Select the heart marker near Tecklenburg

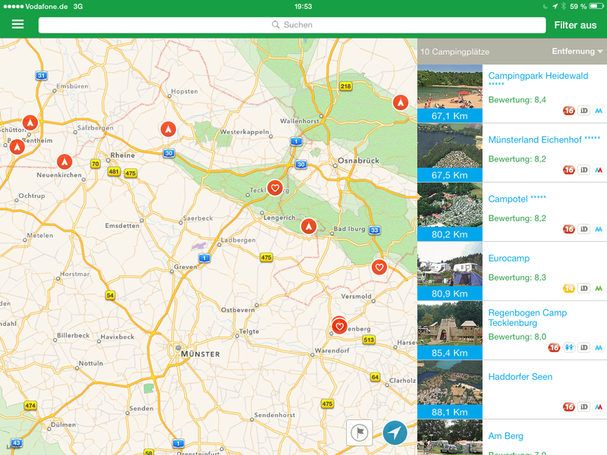click(275, 187)
